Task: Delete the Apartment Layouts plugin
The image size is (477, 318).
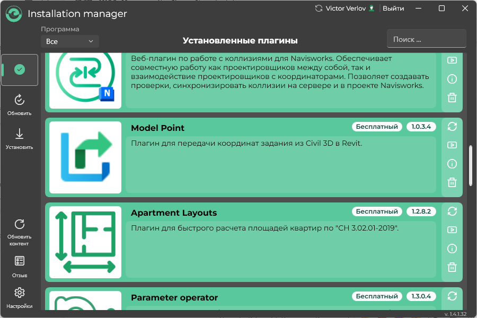Action: [452, 267]
